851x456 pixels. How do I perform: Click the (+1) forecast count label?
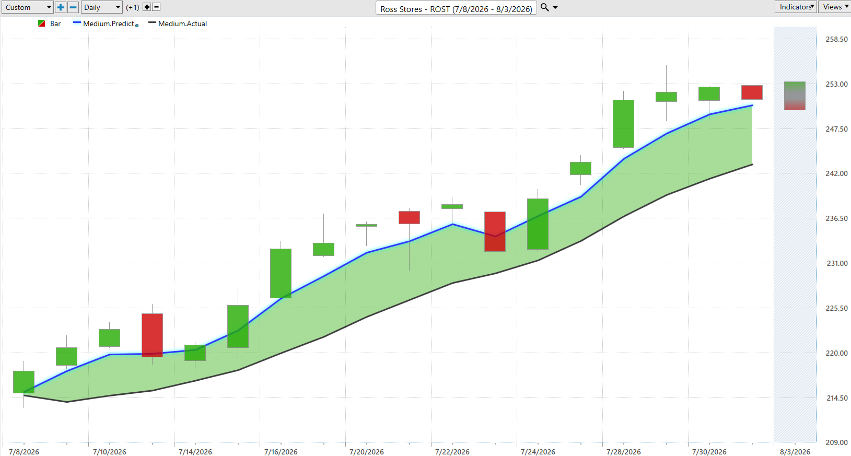tap(133, 7)
